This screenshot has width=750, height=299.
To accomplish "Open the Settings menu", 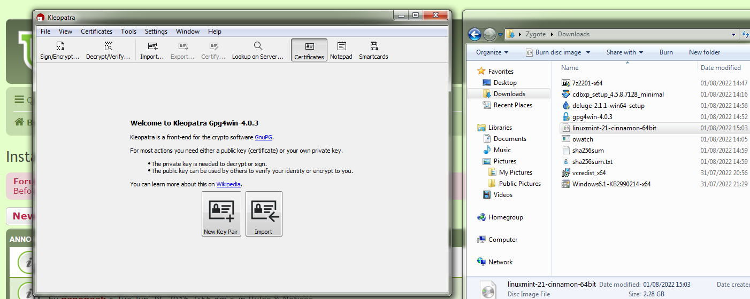I will [x=156, y=32].
